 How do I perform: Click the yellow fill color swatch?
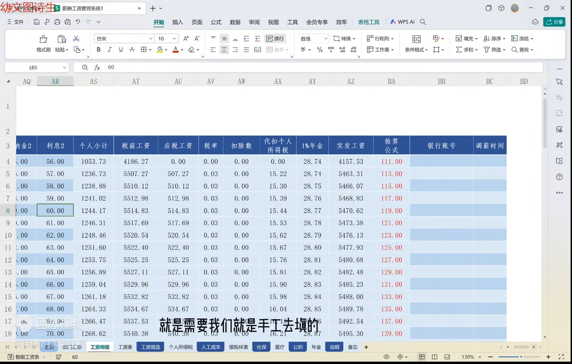(160, 50)
